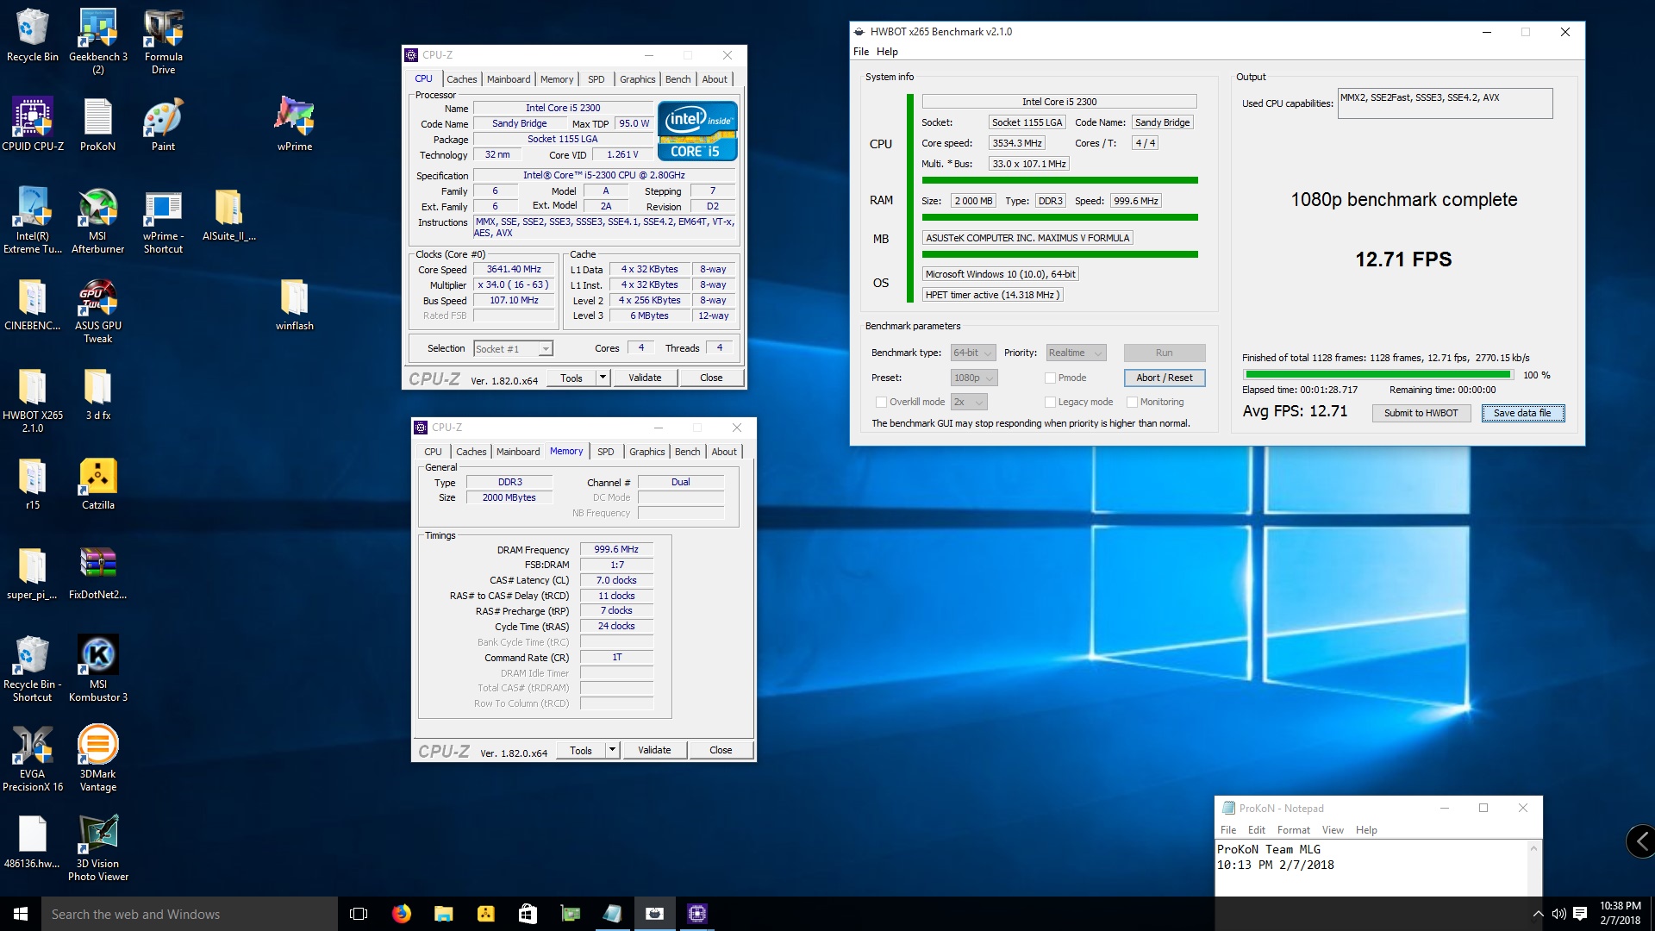Launch MSI Kombustor 3 shortcut
Viewport: 1655px width, 931px height.
click(97, 669)
